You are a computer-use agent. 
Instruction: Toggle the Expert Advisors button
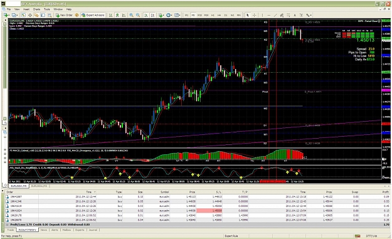point(93,15)
